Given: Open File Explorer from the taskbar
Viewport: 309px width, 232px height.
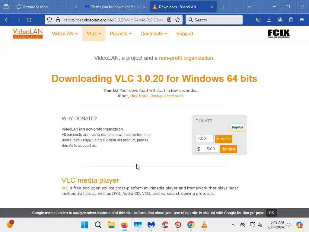Looking at the screenshot, I should tap(111, 225).
